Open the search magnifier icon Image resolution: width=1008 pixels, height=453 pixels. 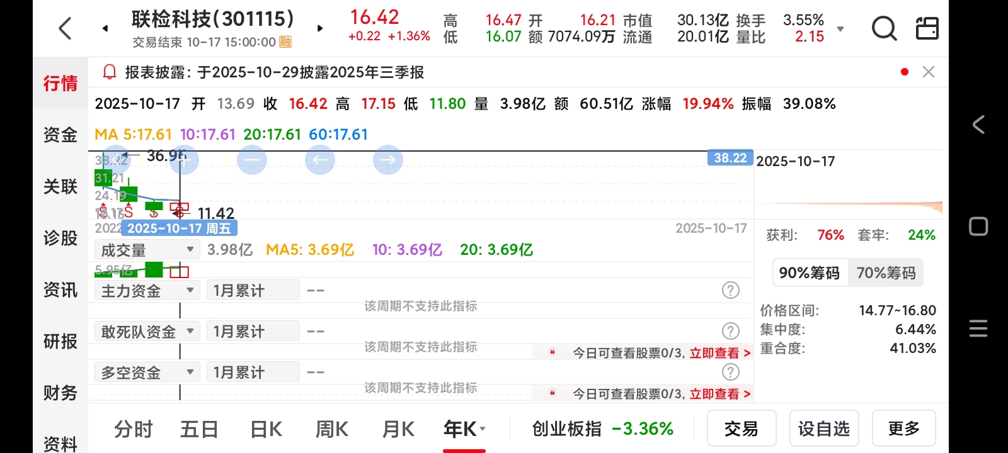884,28
